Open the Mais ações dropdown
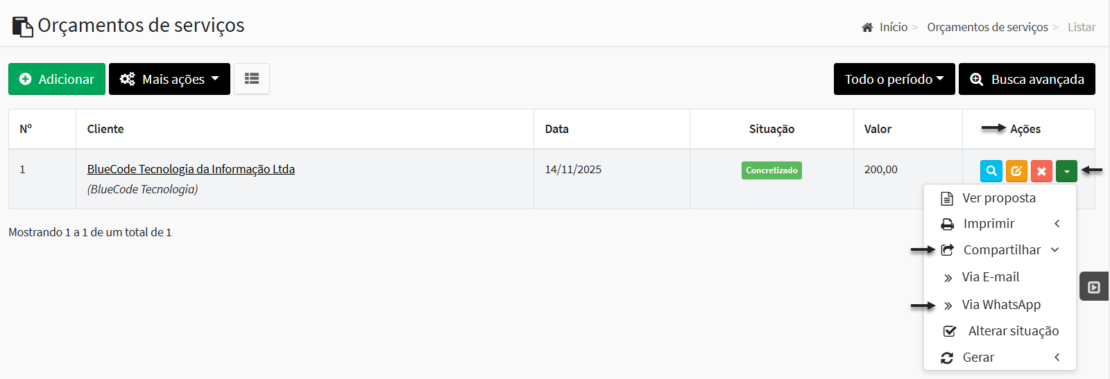The width and height of the screenshot is (1110, 379). pos(169,79)
